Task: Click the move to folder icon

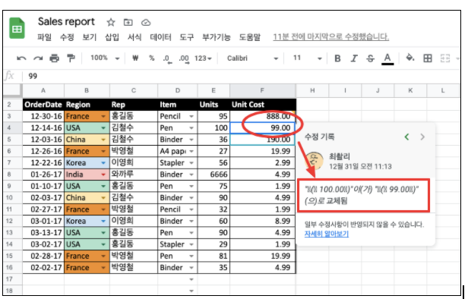Action: (x=128, y=22)
